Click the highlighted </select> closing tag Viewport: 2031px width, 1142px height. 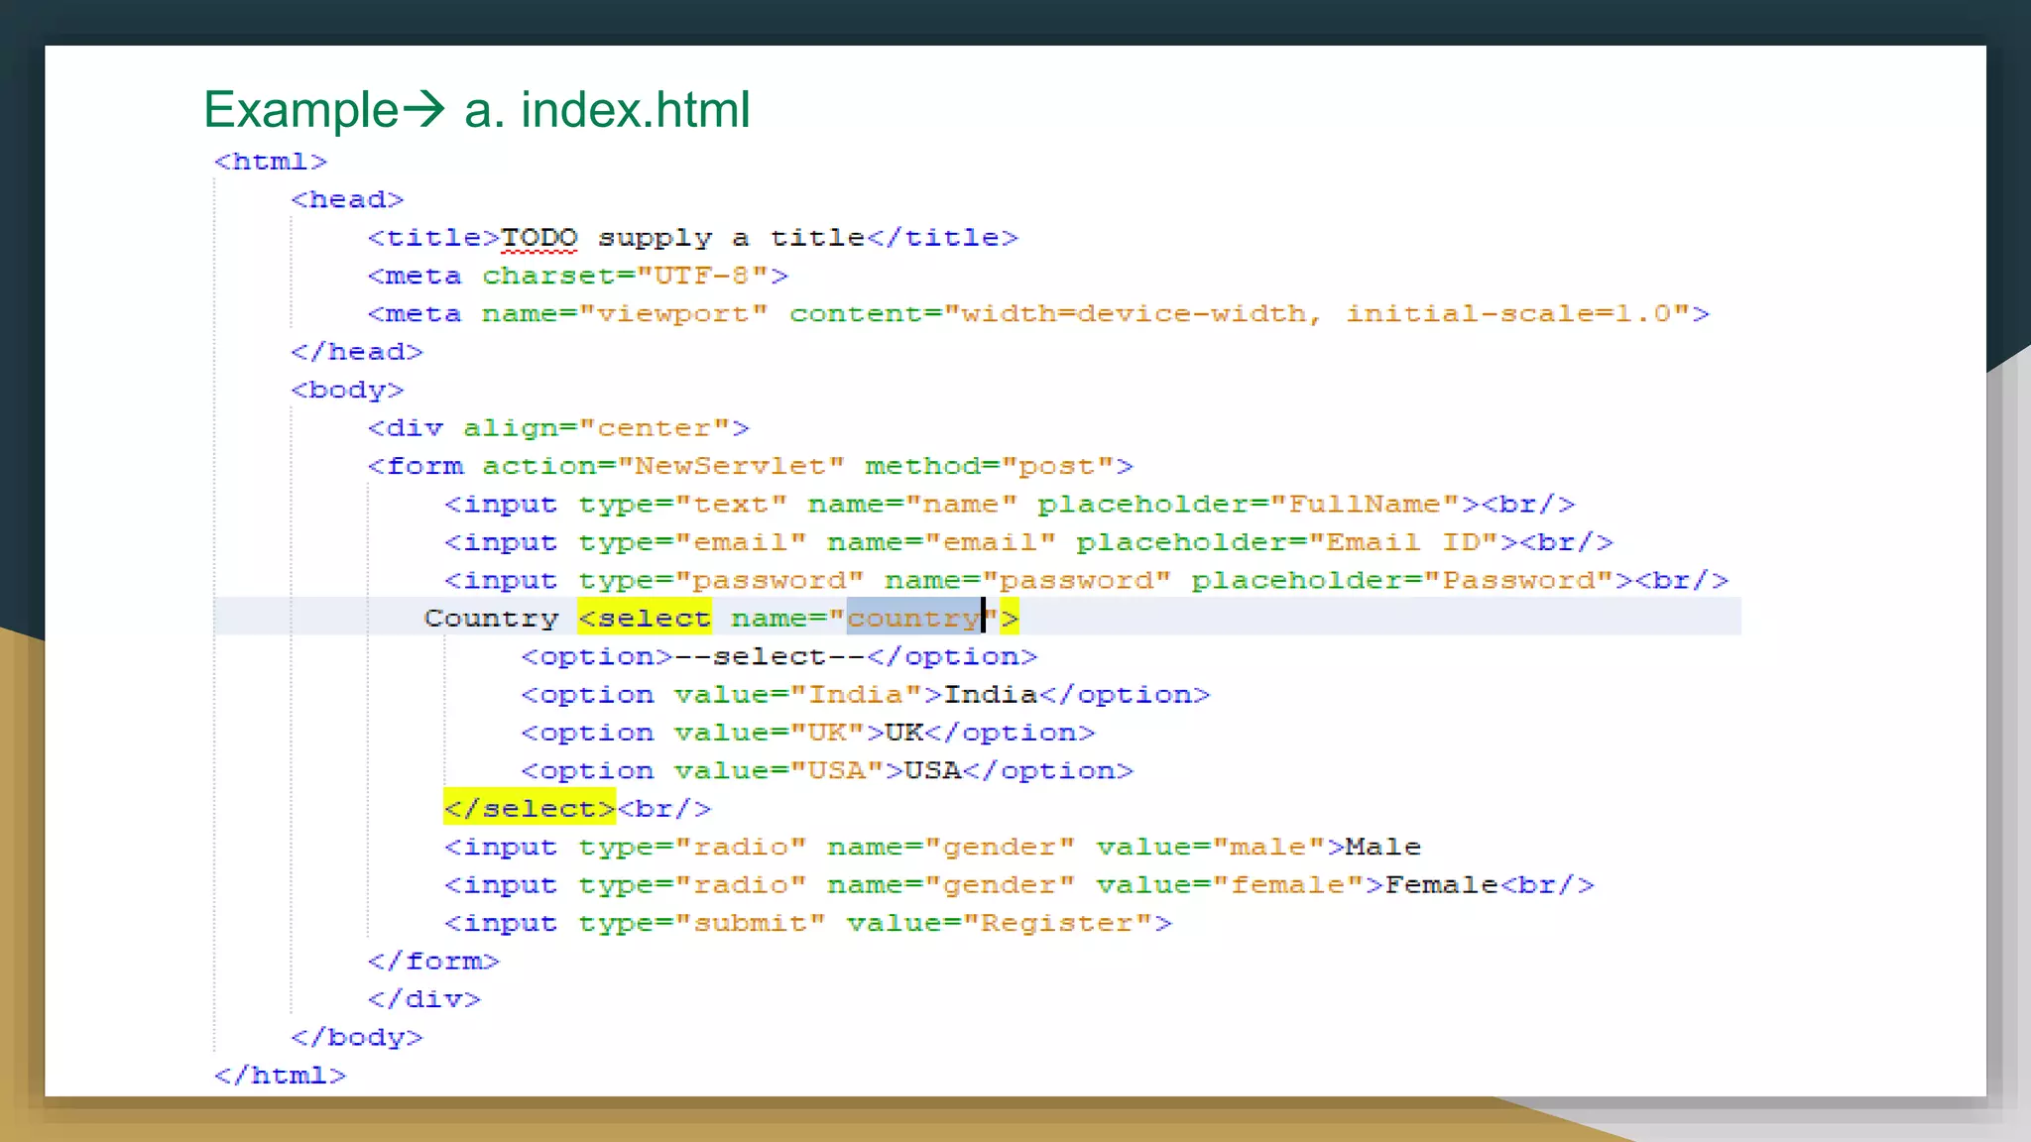530,809
